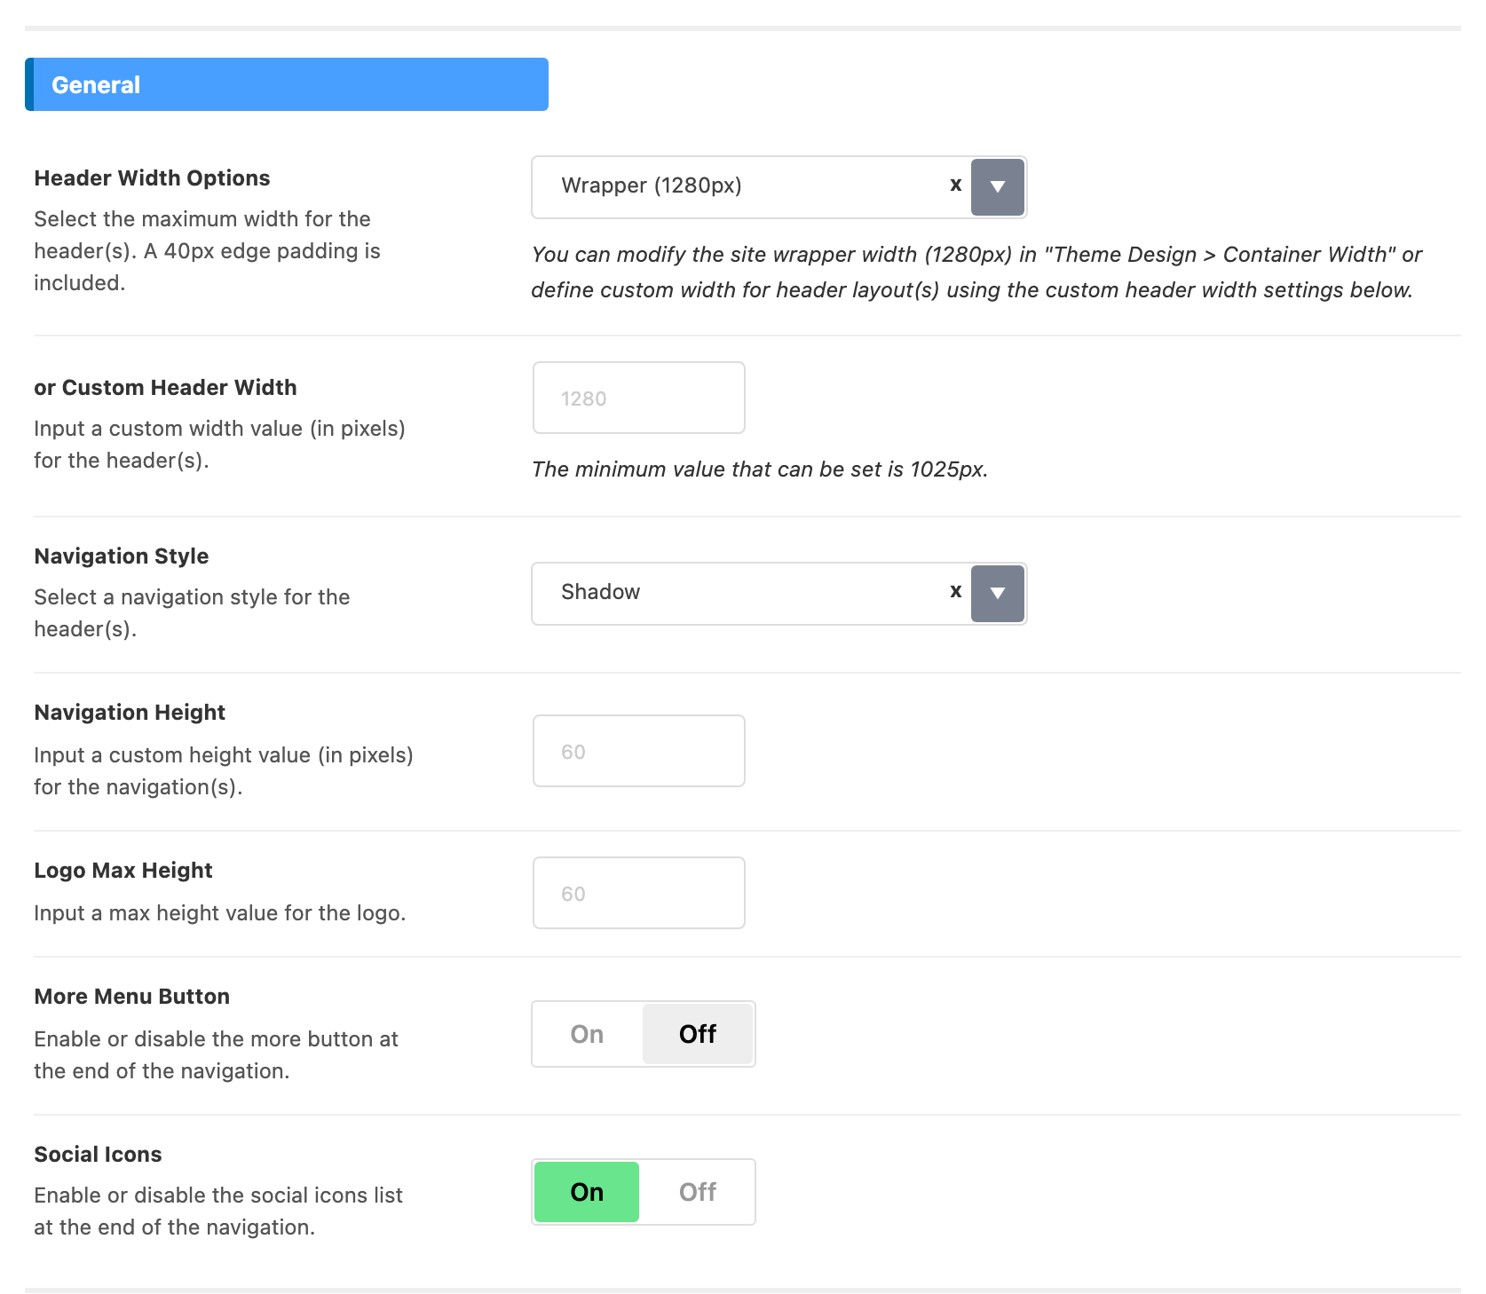
Task: Click the Logo Max Height input field
Action: click(639, 893)
